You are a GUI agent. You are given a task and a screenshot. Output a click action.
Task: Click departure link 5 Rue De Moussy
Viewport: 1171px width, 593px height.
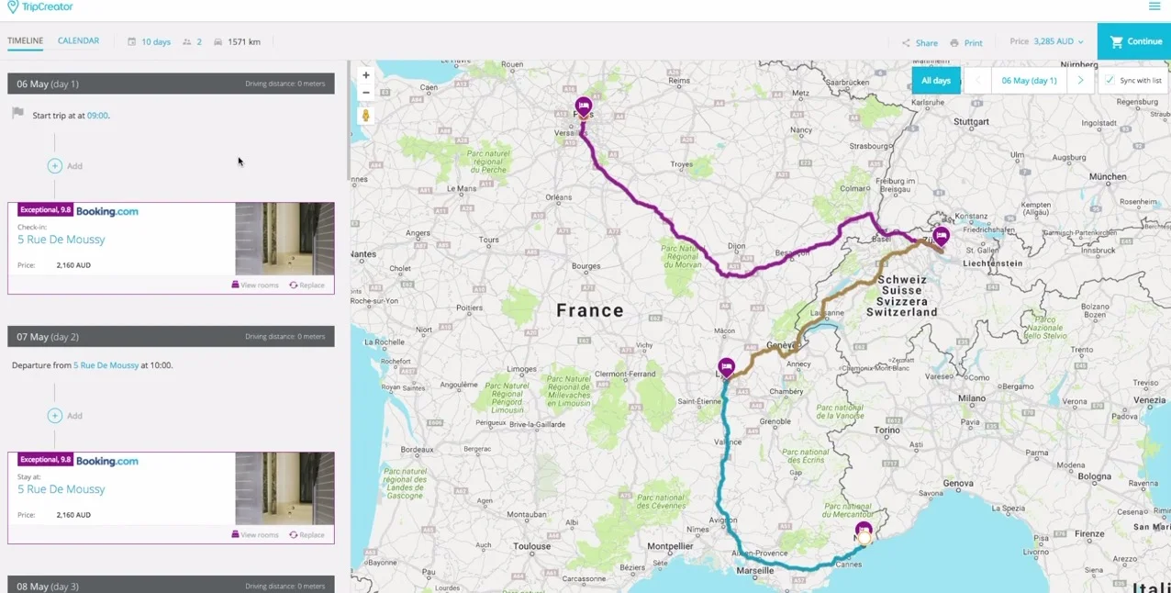pyautogui.click(x=106, y=365)
